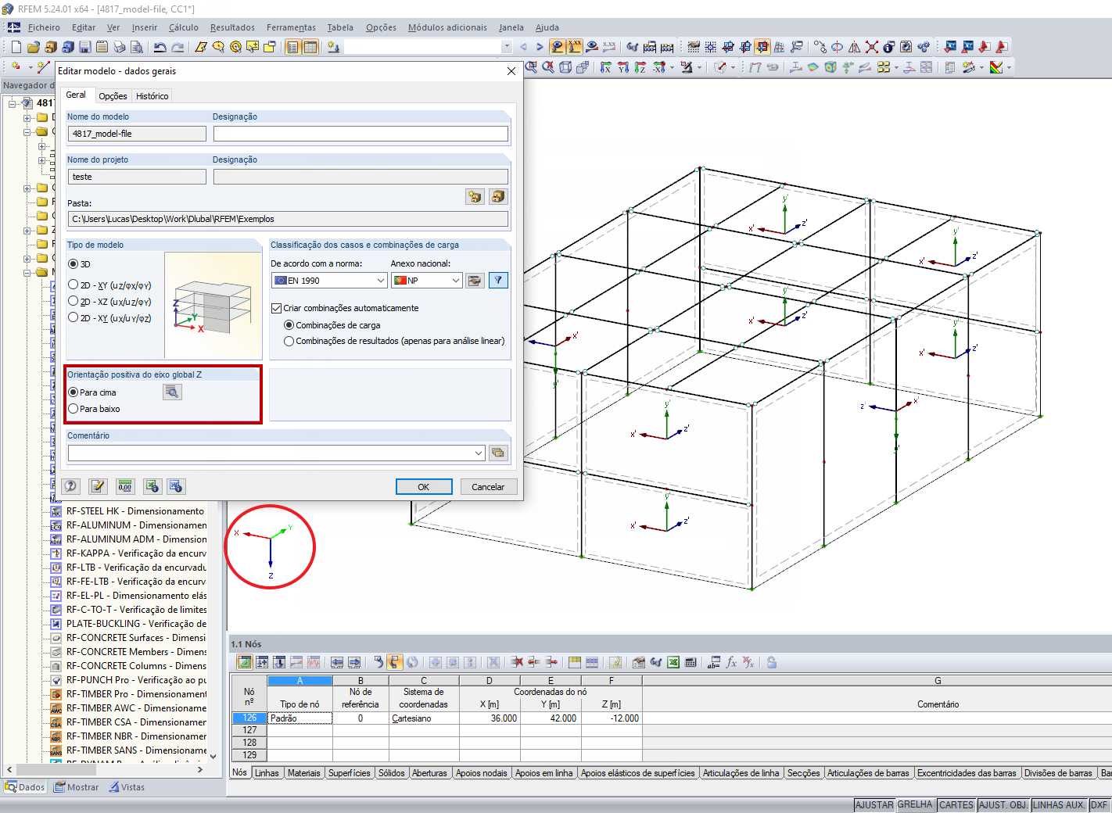The width and height of the screenshot is (1112, 813).
Task: Select 'Combinações de resultados' radio option
Action: [289, 341]
